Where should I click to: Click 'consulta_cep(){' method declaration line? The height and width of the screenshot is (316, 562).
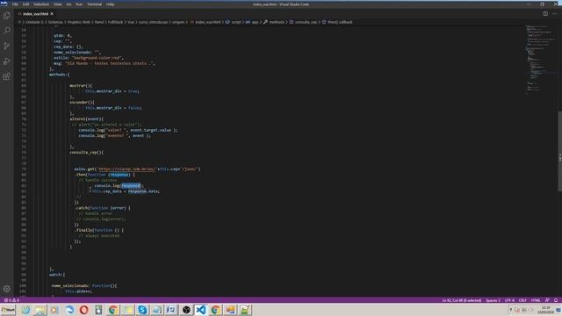[86, 152]
